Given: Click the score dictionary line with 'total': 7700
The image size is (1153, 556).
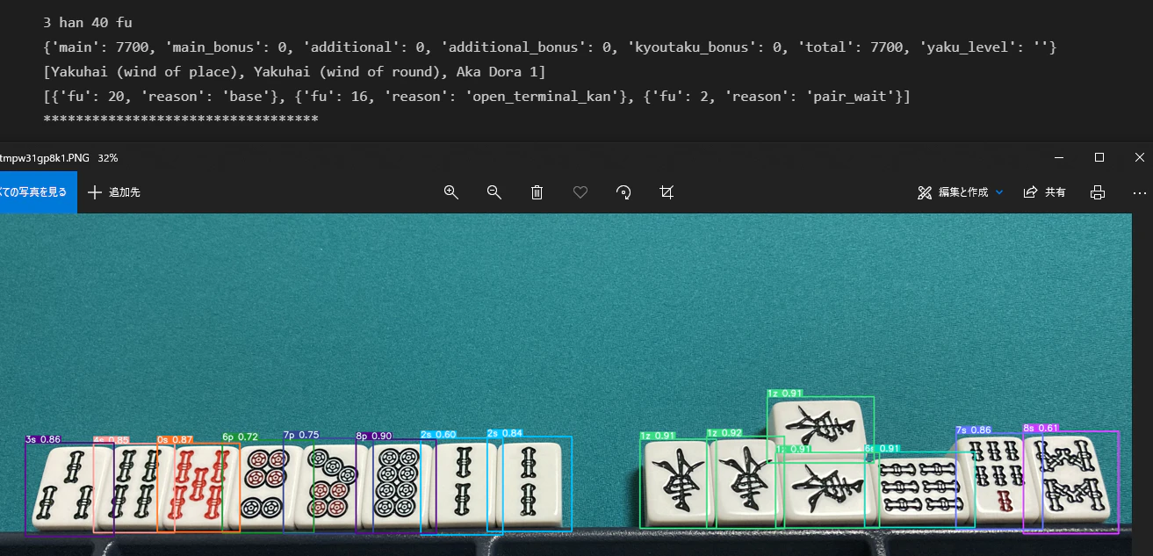Looking at the screenshot, I should (x=549, y=47).
